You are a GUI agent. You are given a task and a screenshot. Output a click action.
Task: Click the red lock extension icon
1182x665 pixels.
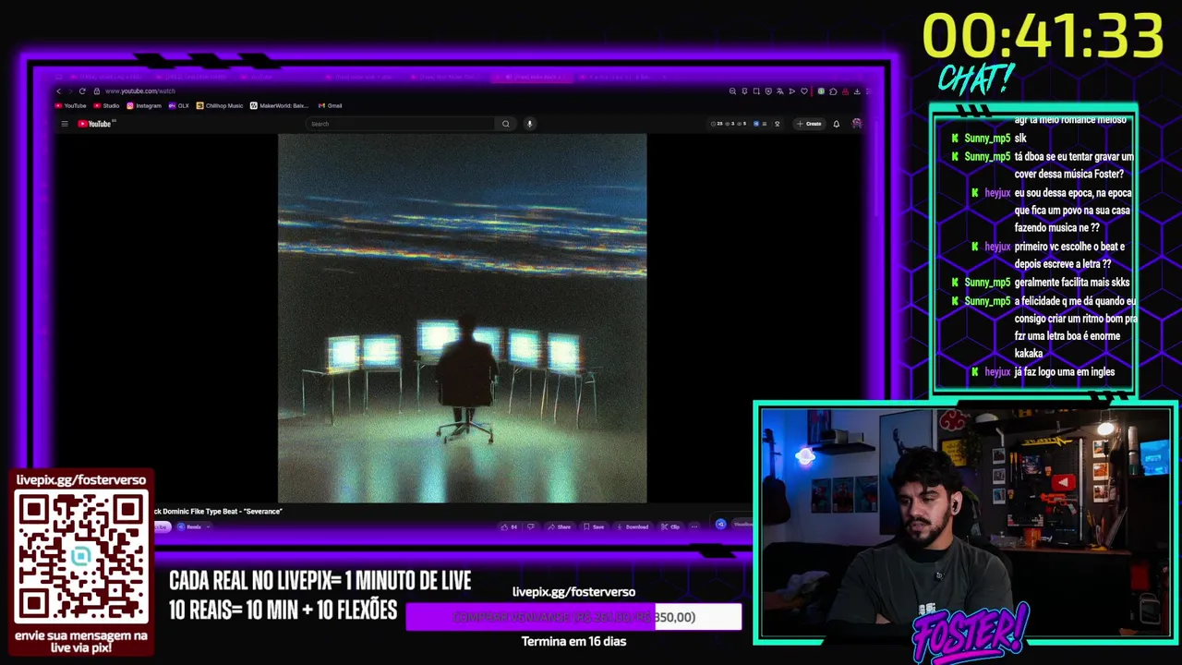pyautogui.click(x=846, y=91)
